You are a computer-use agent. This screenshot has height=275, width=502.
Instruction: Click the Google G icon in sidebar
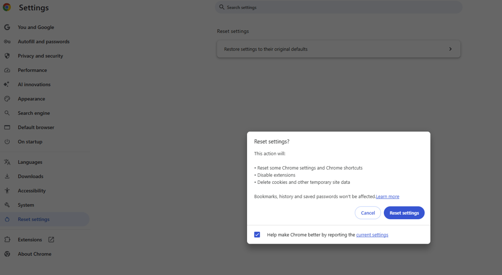pyautogui.click(x=7, y=27)
